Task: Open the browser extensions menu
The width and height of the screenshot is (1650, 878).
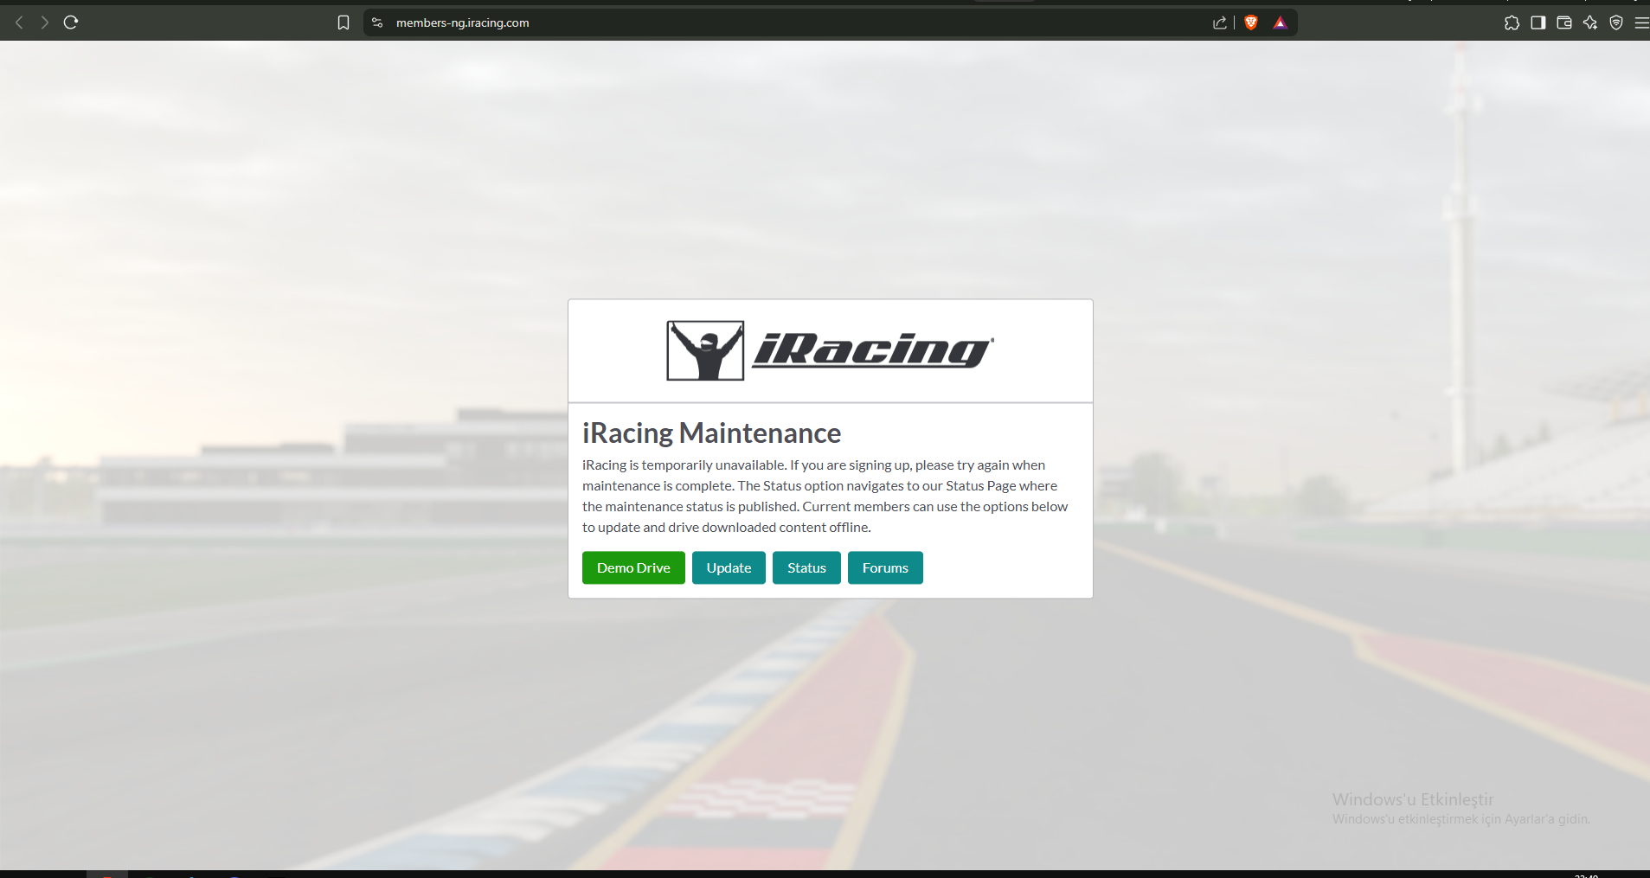Action: coord(1512,22)
